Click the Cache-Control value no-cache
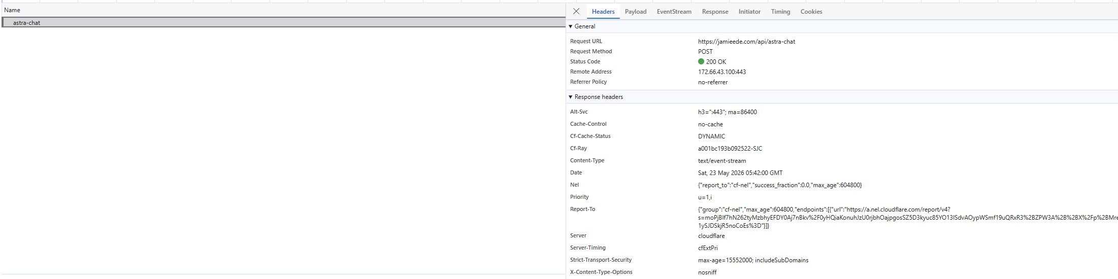The width and height of the screenshot is (1118, 279). [x=710, y=124]
